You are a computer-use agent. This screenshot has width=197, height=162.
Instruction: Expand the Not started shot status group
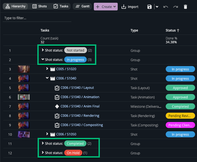[43, 50]
